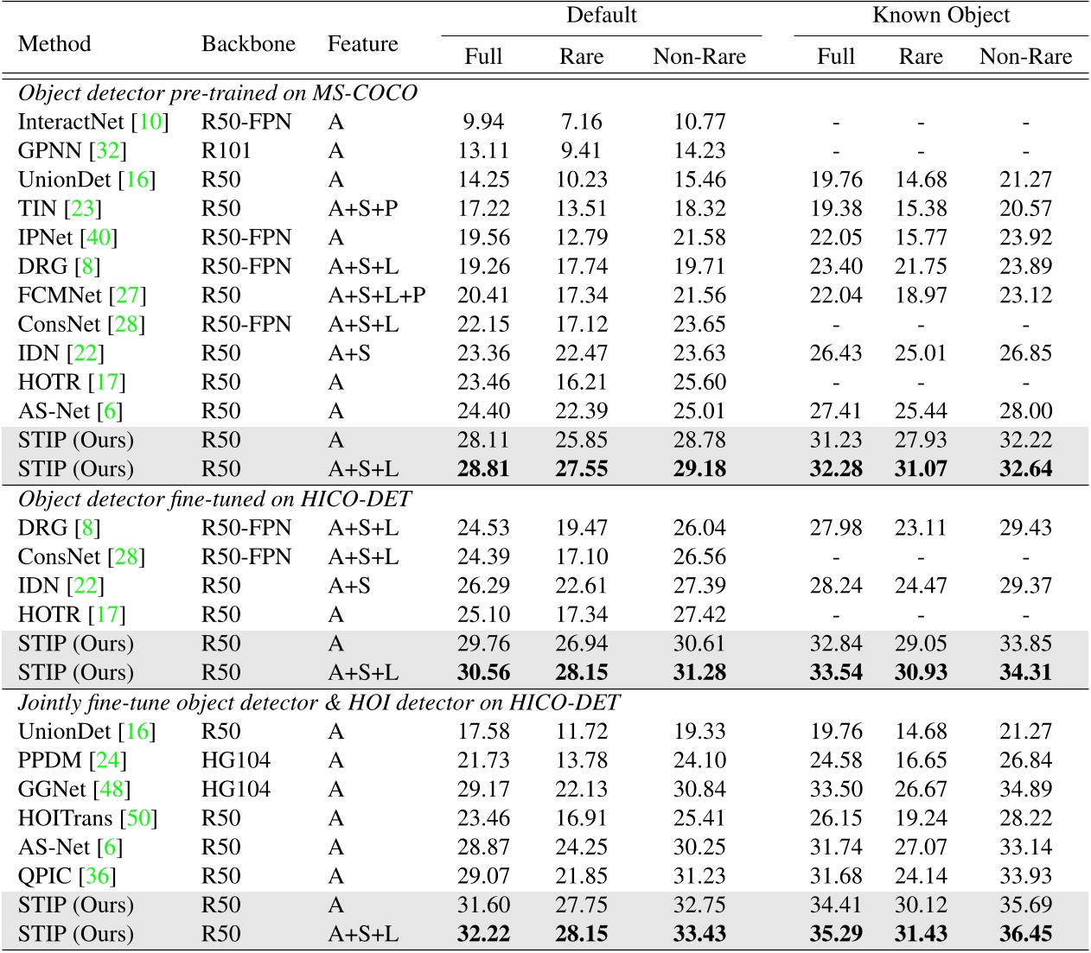1091x953 pixels.
Task: Click the Default group header
Action: 601,16
